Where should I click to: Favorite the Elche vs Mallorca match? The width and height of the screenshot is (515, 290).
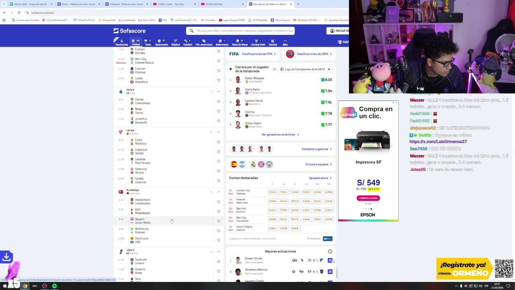pyautogui.click(x=218, y=142)
